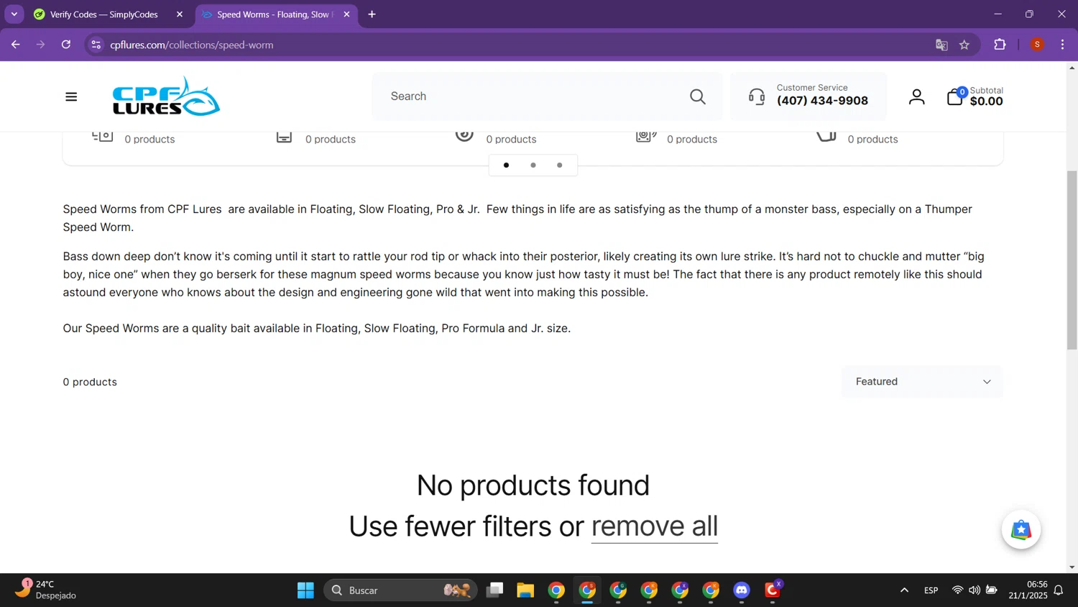1078x607 pixels.
Task: Show hidden system tray icons
Action: click(x=904, y=590)
